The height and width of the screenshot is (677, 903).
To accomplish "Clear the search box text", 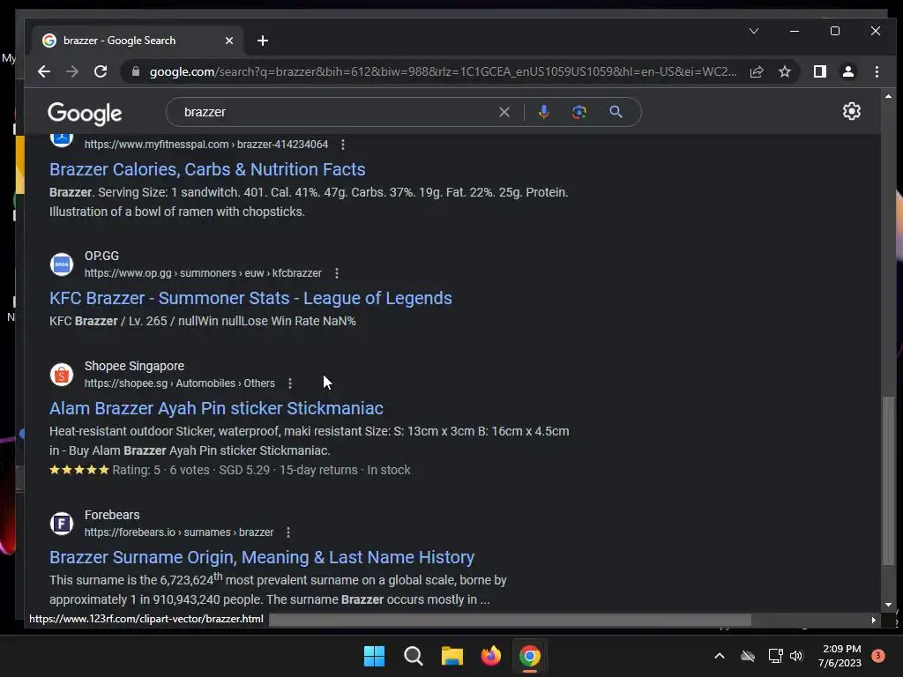I will point(504,112).
